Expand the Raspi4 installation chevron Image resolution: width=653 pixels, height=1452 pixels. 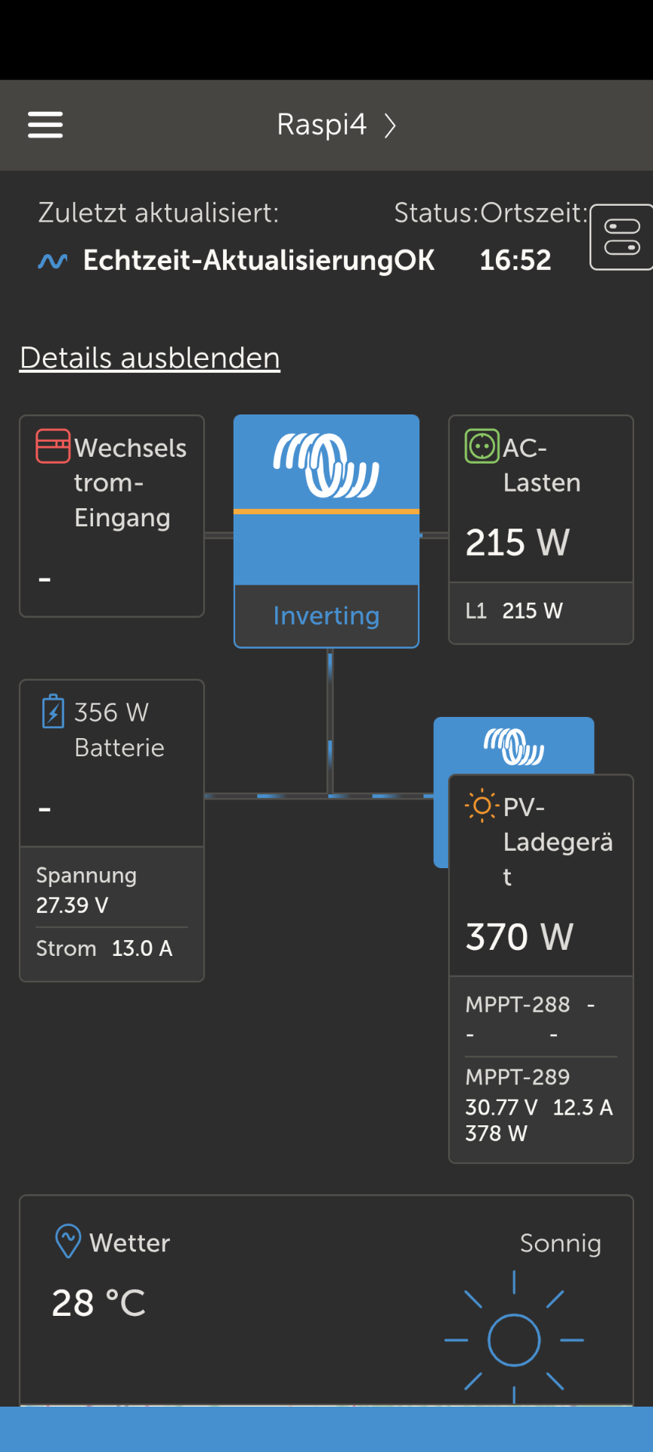tap(390, 126)
